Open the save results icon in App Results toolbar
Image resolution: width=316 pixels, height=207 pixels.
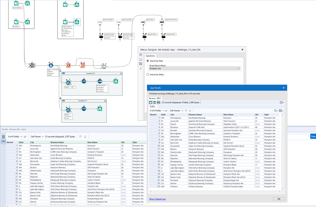tap(281, 110)
